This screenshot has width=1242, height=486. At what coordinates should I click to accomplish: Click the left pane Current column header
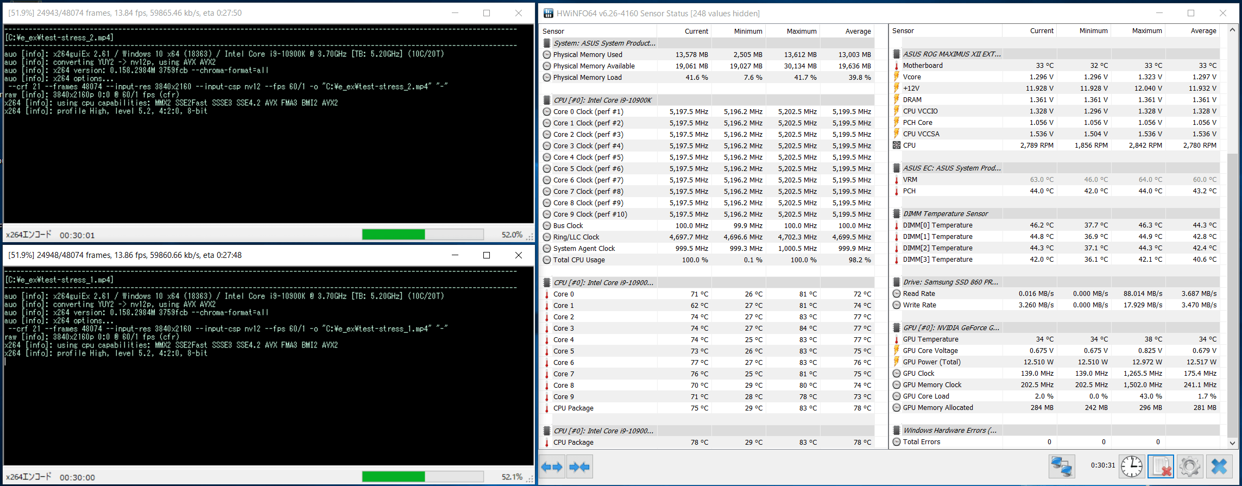pyautogui.click(x=684, y=31)
